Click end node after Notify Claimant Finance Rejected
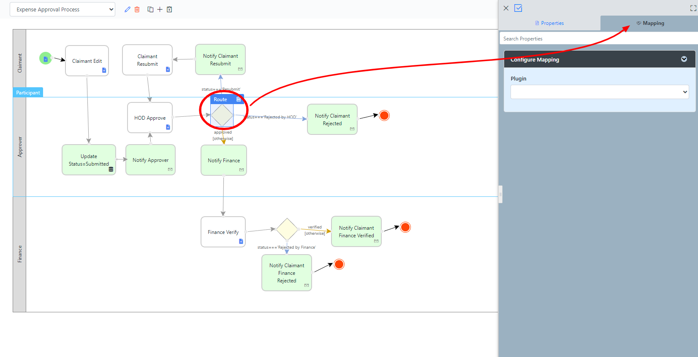This screenshot has height=357, width=698. coord(339,264)
